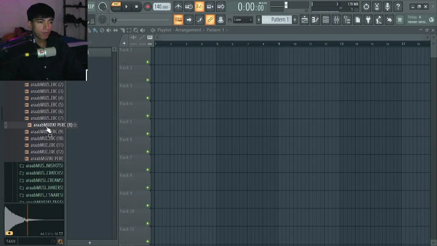Viewport: 437px width, 246px height.
Task: Select the playlist zoom magnifier tool
Action: pos(136,30)
